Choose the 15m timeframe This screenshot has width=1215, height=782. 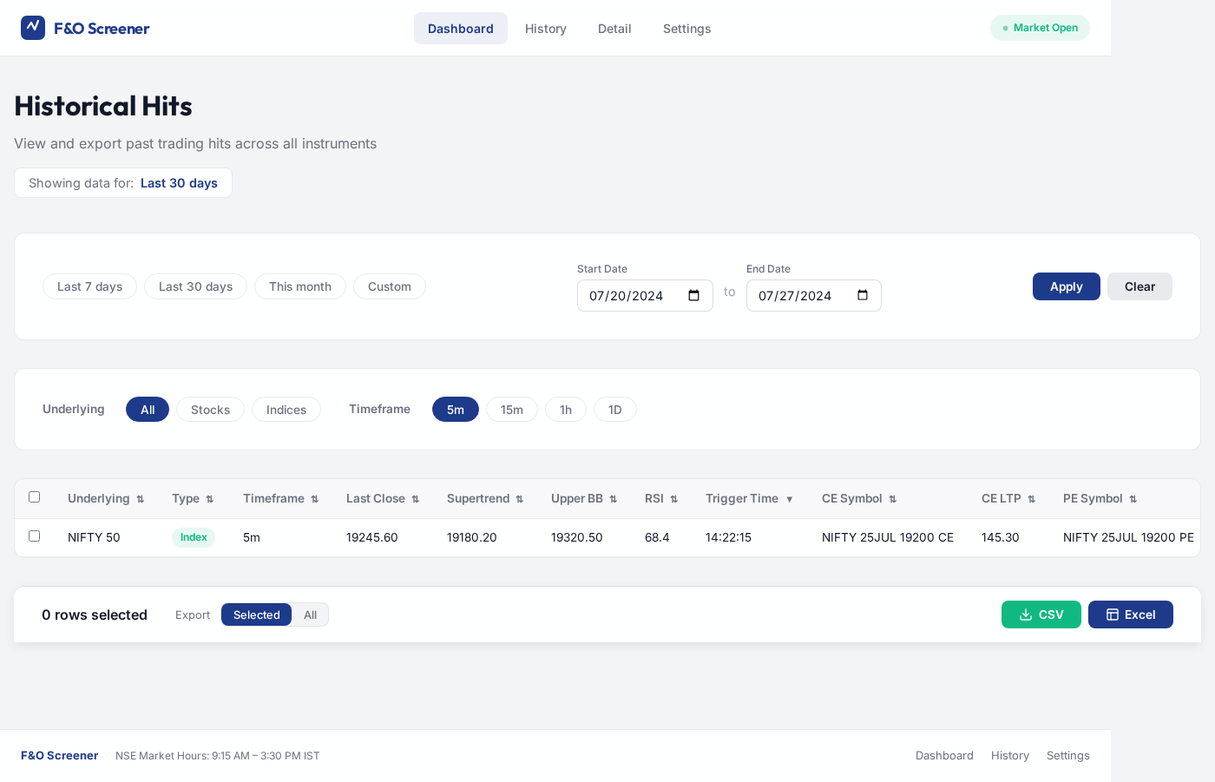coord(512,410)
